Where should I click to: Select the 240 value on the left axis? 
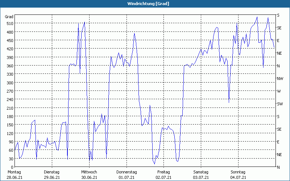point(10,100)
